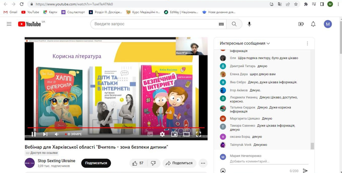Click the red video progress bar
Image resolution: width=342 pixels, height=173 pixels.
[116, 128]
